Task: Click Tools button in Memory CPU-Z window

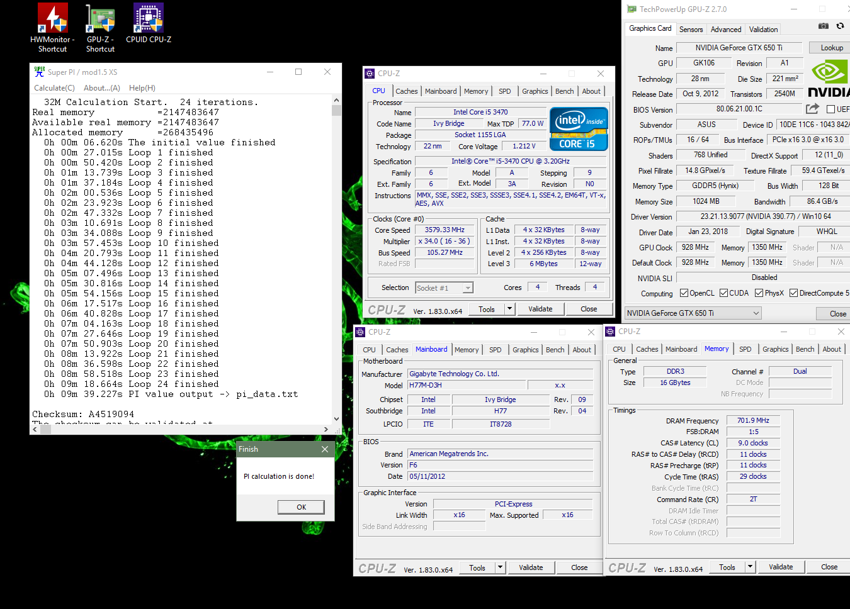Action: [x=727, y=567]
